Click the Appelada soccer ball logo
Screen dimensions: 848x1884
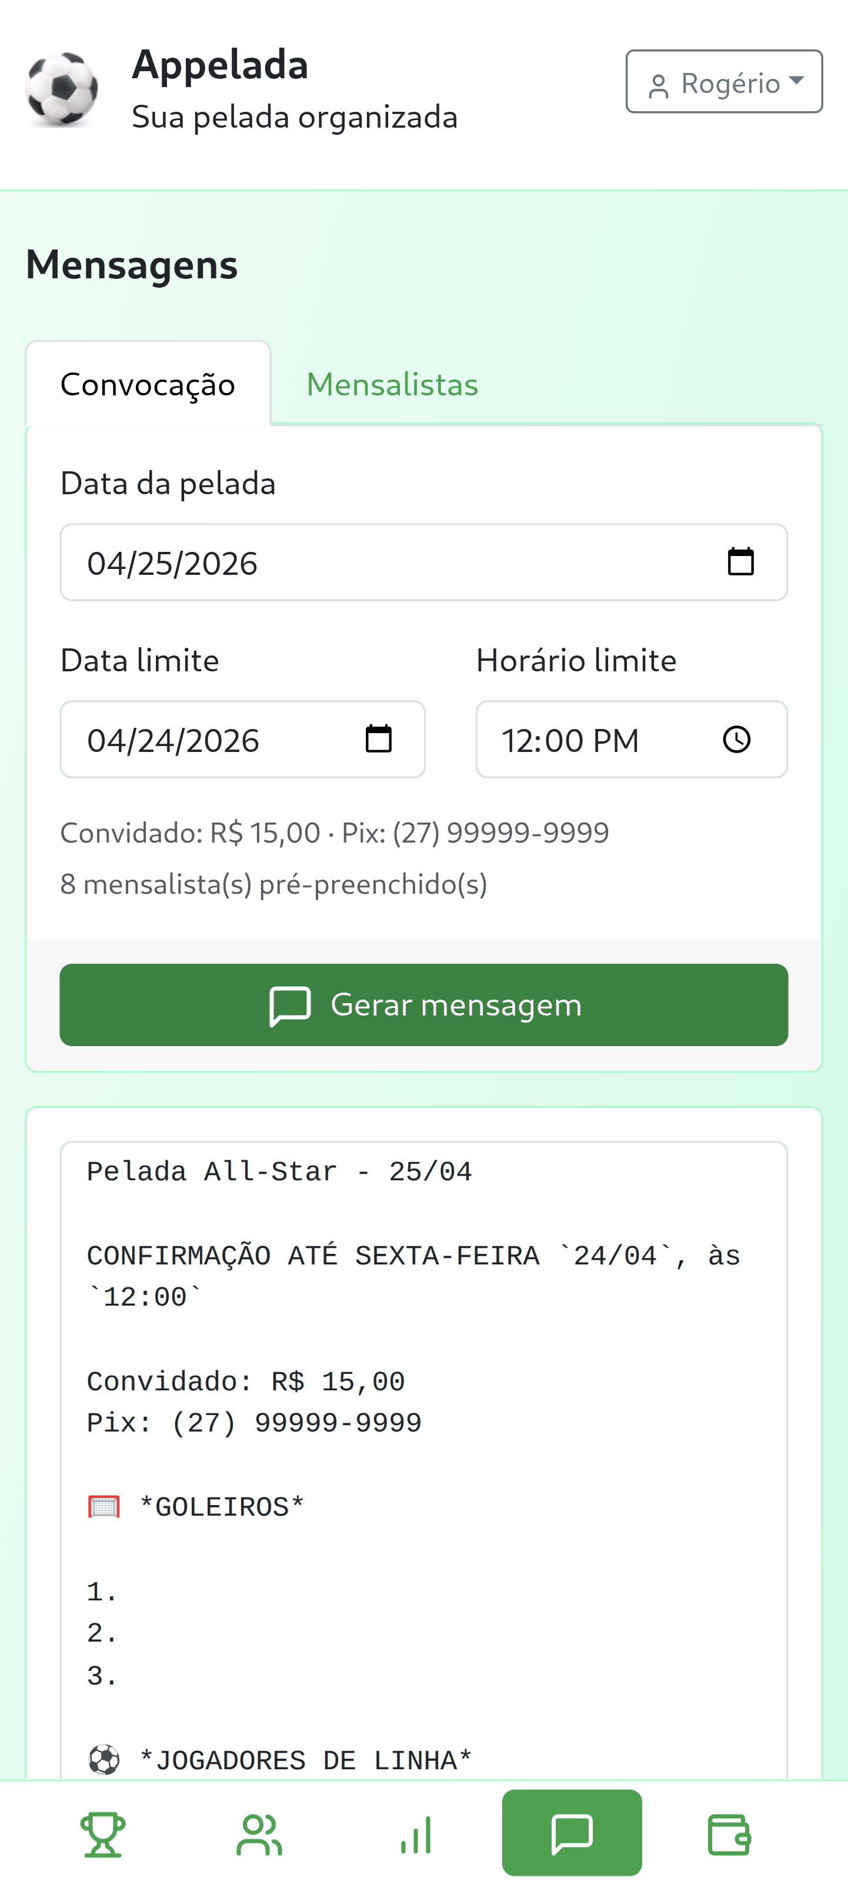[x=62, y=89]
